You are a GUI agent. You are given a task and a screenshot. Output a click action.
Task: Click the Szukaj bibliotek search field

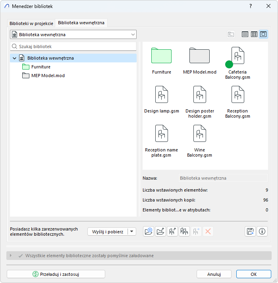click(x=73, y=47)
